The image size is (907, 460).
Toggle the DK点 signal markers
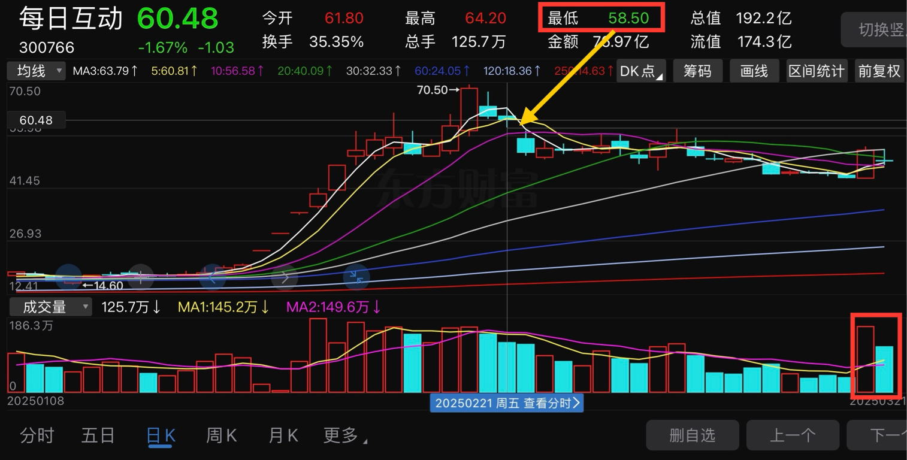[640, 71]
